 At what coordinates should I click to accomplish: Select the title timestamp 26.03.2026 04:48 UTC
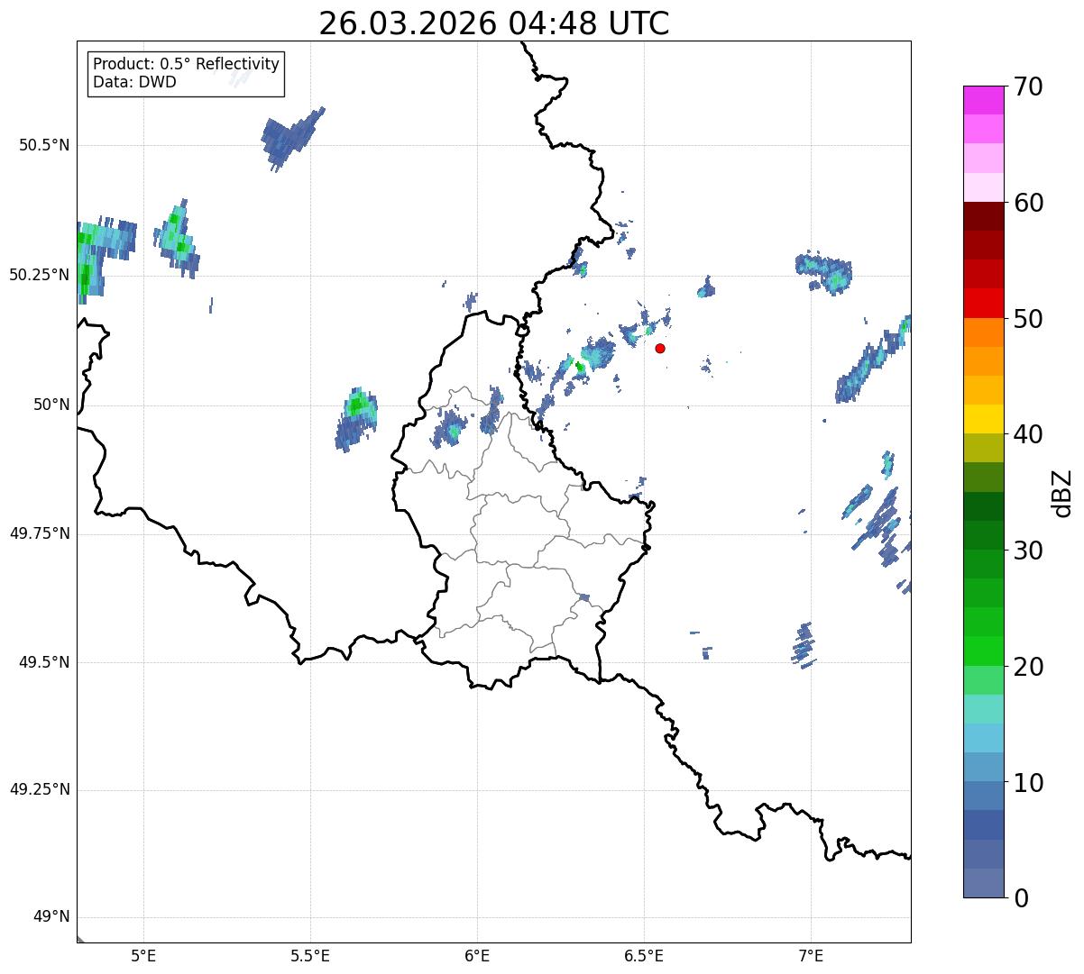pos(493,23)
